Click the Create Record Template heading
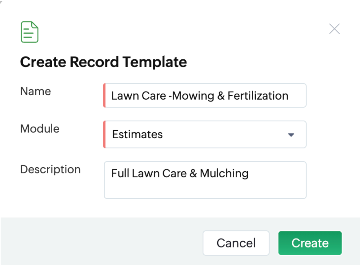Viewport: 360px width, 265px height. pyautogui.click(x=103, y=62)
